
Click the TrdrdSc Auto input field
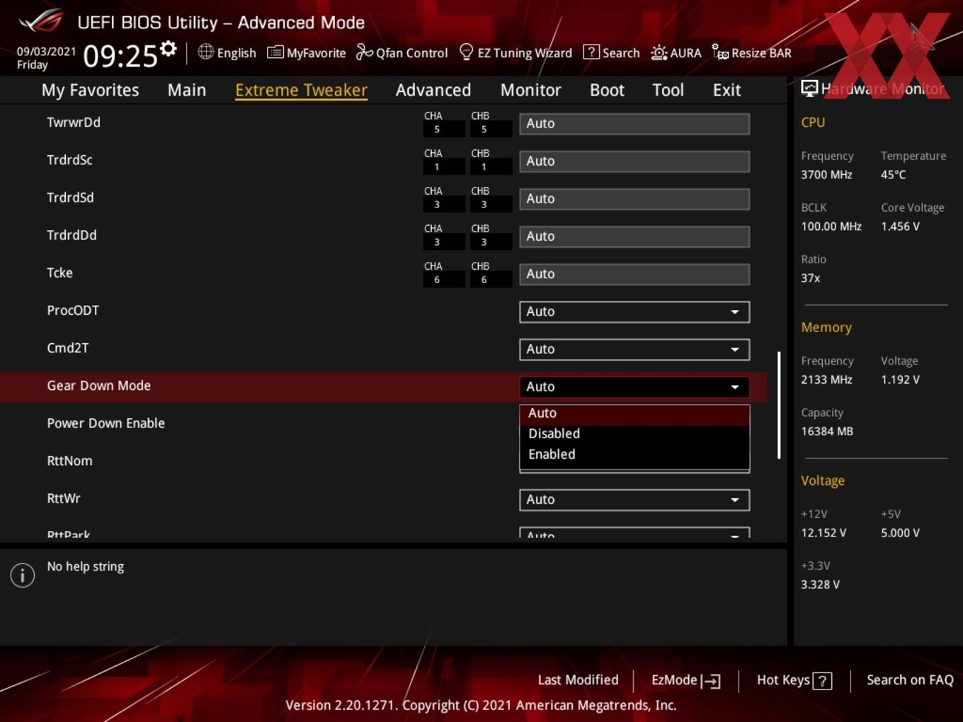(634, 161)
